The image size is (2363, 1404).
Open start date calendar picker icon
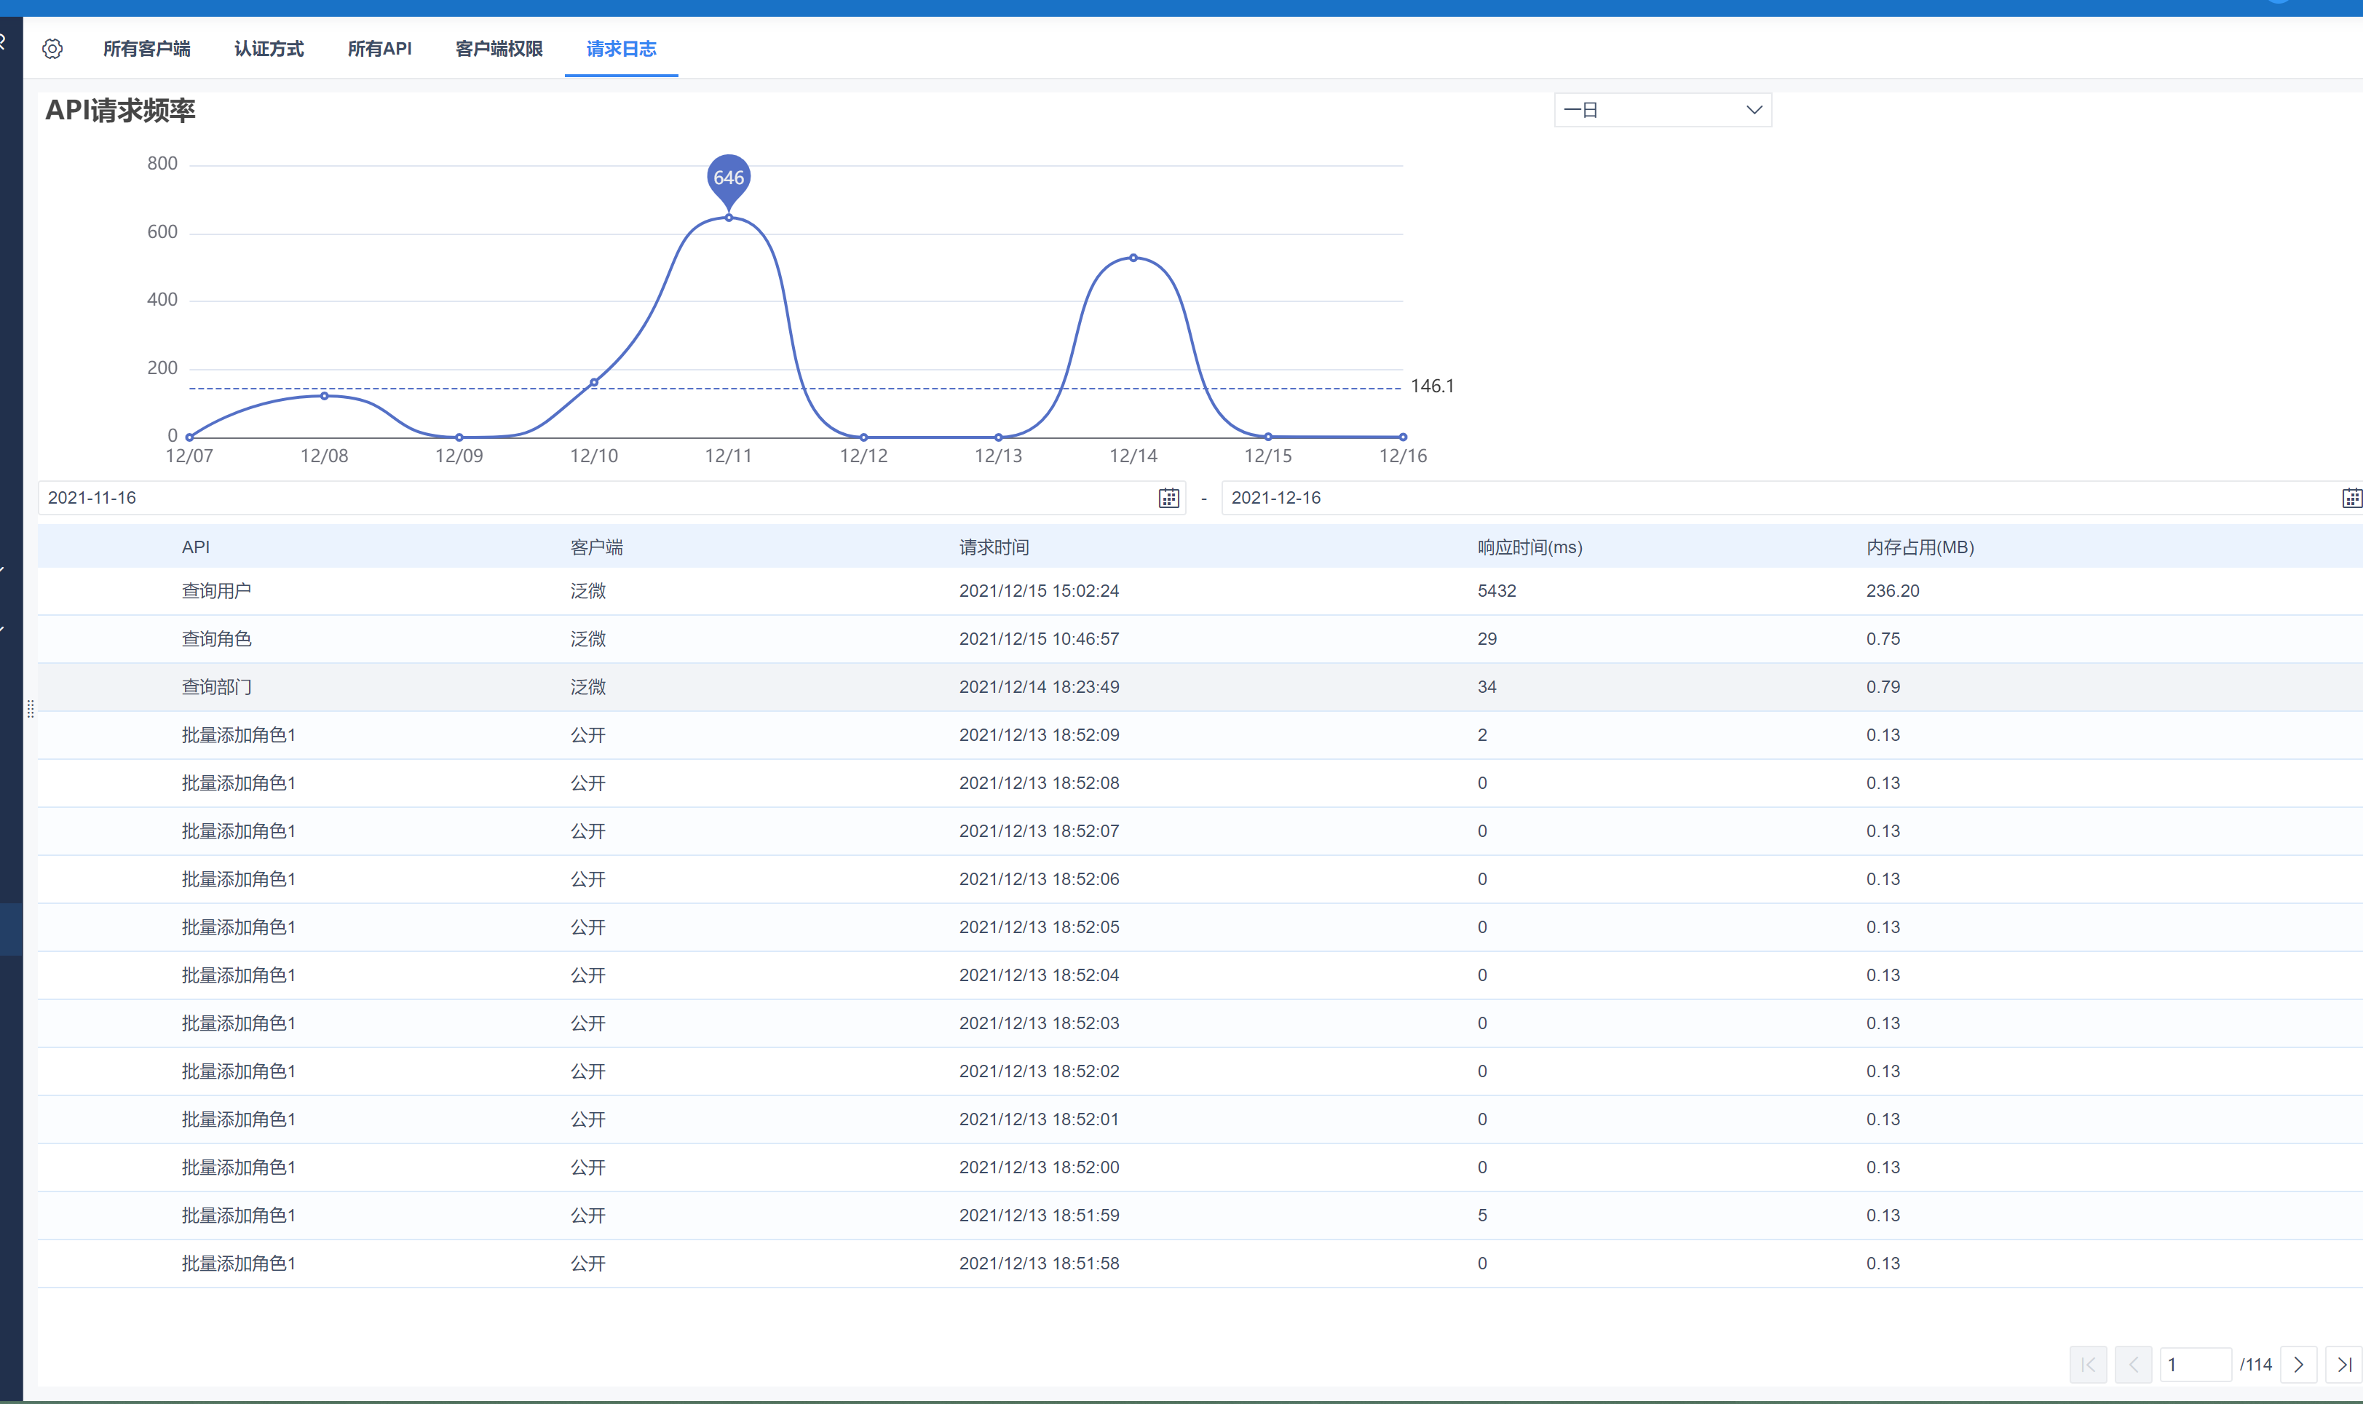(1168, 499)
